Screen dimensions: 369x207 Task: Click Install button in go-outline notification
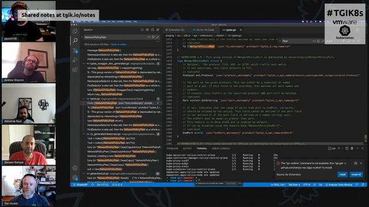point(342,174)
